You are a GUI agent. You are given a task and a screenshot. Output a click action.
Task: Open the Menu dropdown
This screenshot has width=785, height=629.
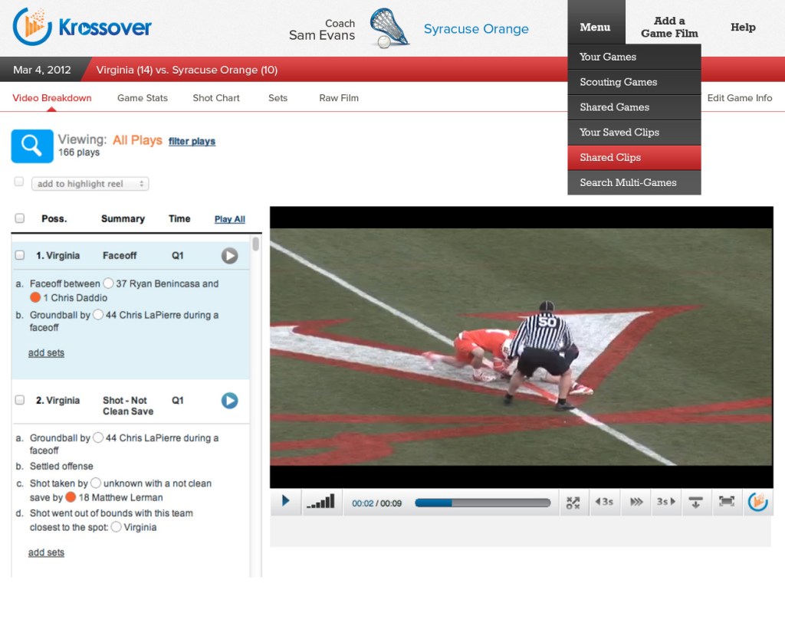(596, 27)
